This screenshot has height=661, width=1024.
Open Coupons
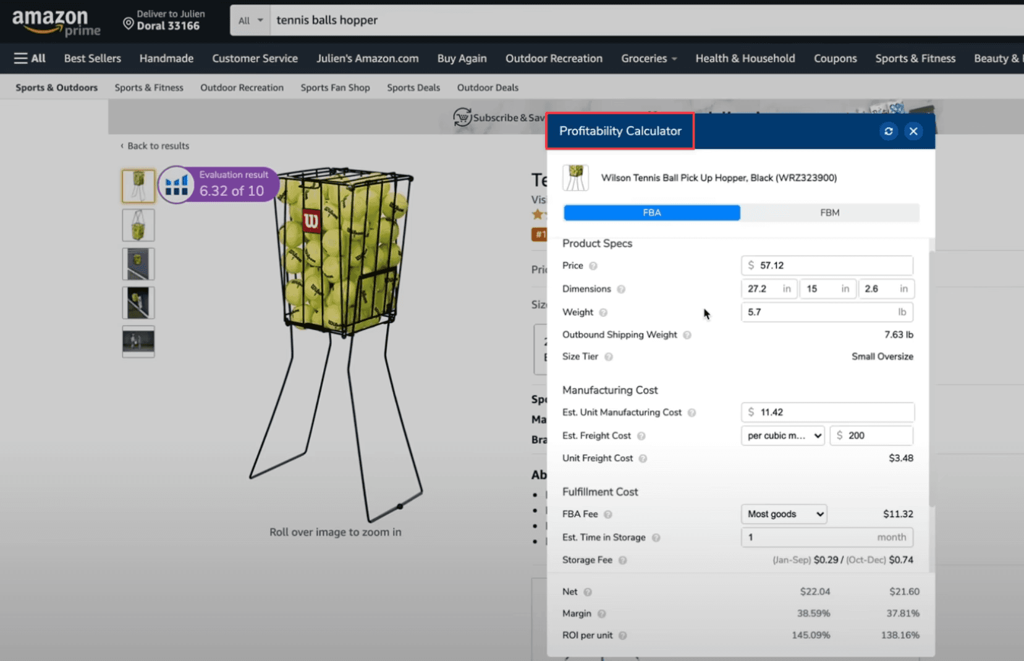(835, 58)
